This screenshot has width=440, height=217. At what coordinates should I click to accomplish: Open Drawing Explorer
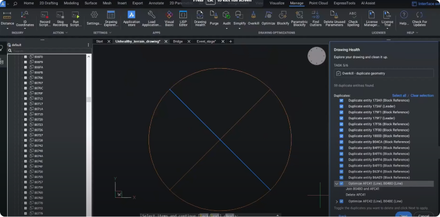[x=111, y=15]
